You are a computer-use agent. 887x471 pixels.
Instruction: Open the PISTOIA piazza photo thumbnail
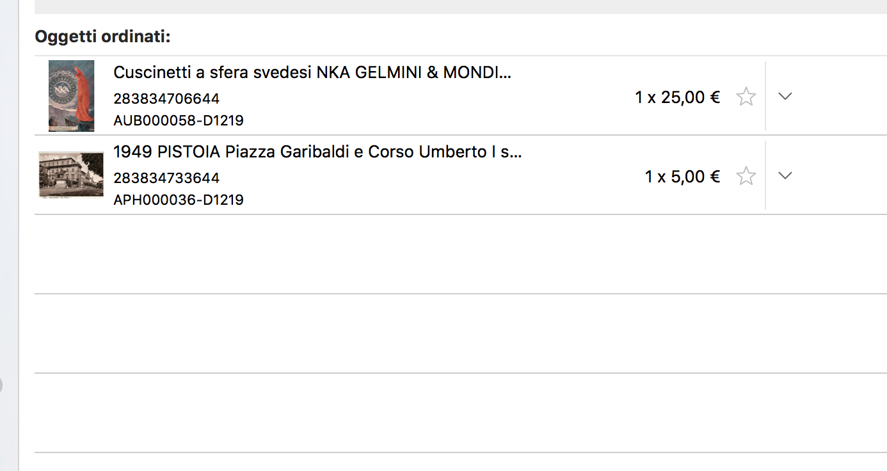coord(71,175)
